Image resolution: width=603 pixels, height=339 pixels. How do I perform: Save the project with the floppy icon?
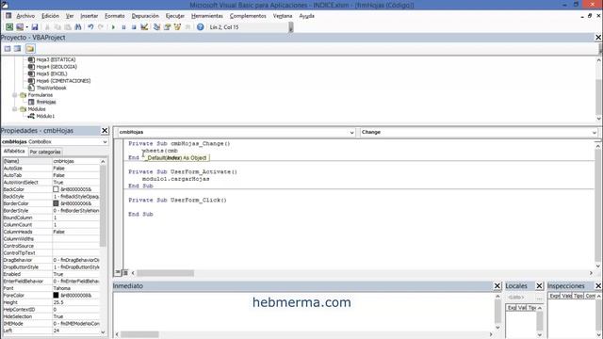(35, 27)
